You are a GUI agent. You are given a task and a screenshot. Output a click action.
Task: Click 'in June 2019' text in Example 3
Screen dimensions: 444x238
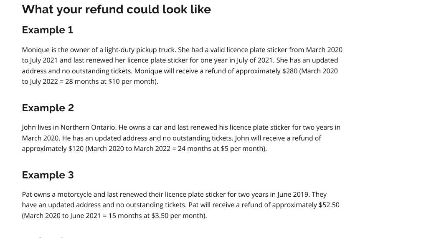coord(290,195)
